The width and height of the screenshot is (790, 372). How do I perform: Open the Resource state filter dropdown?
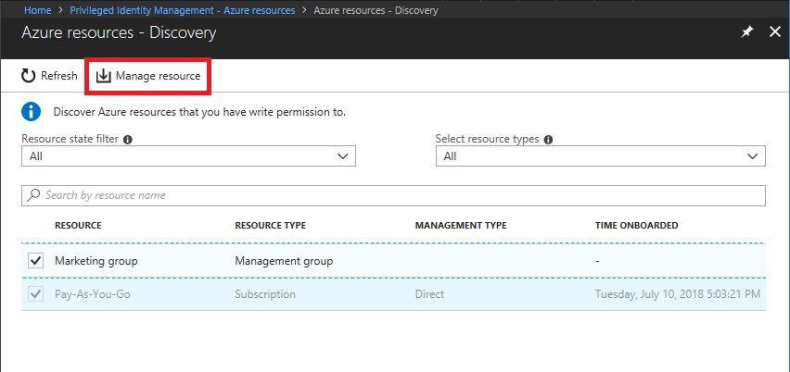[188, 156]
